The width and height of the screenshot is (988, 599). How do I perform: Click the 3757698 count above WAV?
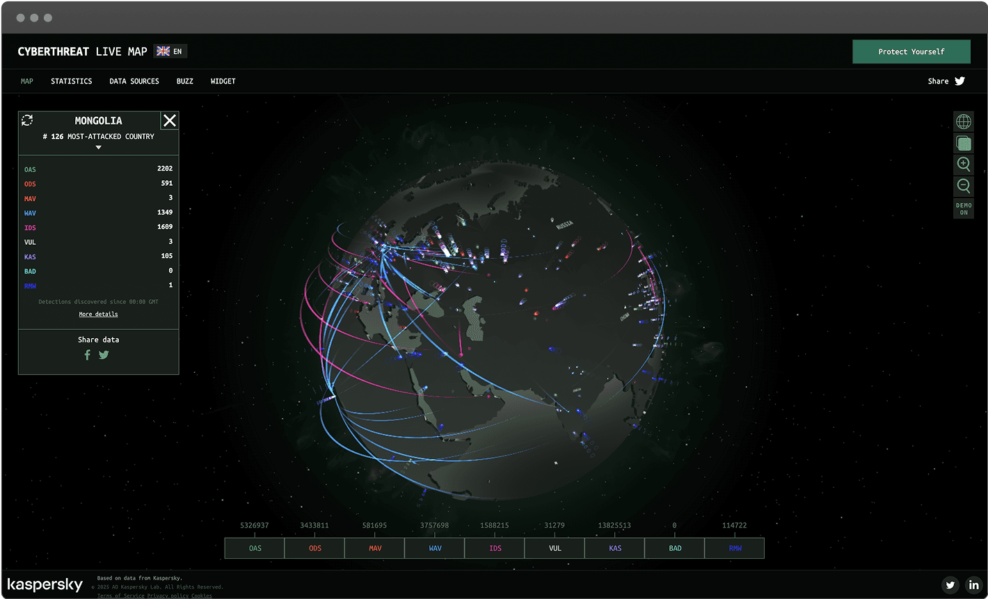coord(435,525)
